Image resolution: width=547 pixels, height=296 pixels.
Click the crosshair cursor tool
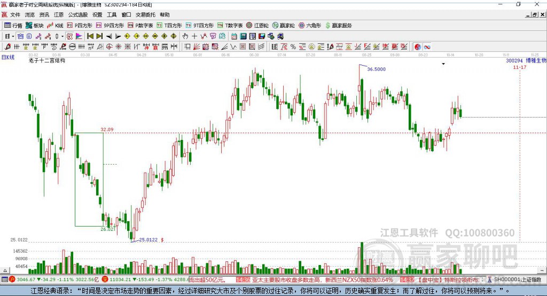[x=194, y=36]
